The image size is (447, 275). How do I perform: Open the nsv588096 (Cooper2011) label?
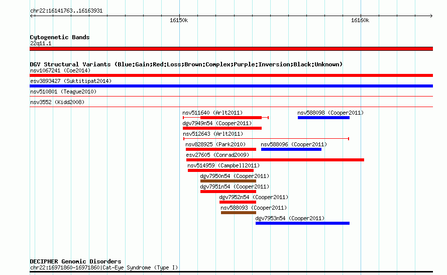(294, 144)
